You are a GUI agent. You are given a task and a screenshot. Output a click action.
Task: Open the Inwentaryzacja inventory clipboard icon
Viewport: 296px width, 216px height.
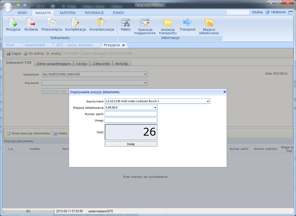pyautogui.click(x=101, y=22)
